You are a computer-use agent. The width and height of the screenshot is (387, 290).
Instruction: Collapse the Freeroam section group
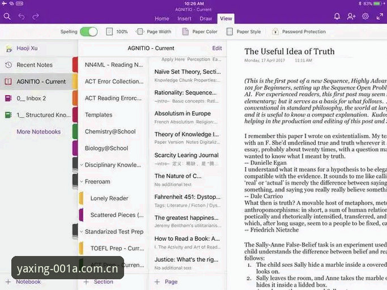(82, 182)
